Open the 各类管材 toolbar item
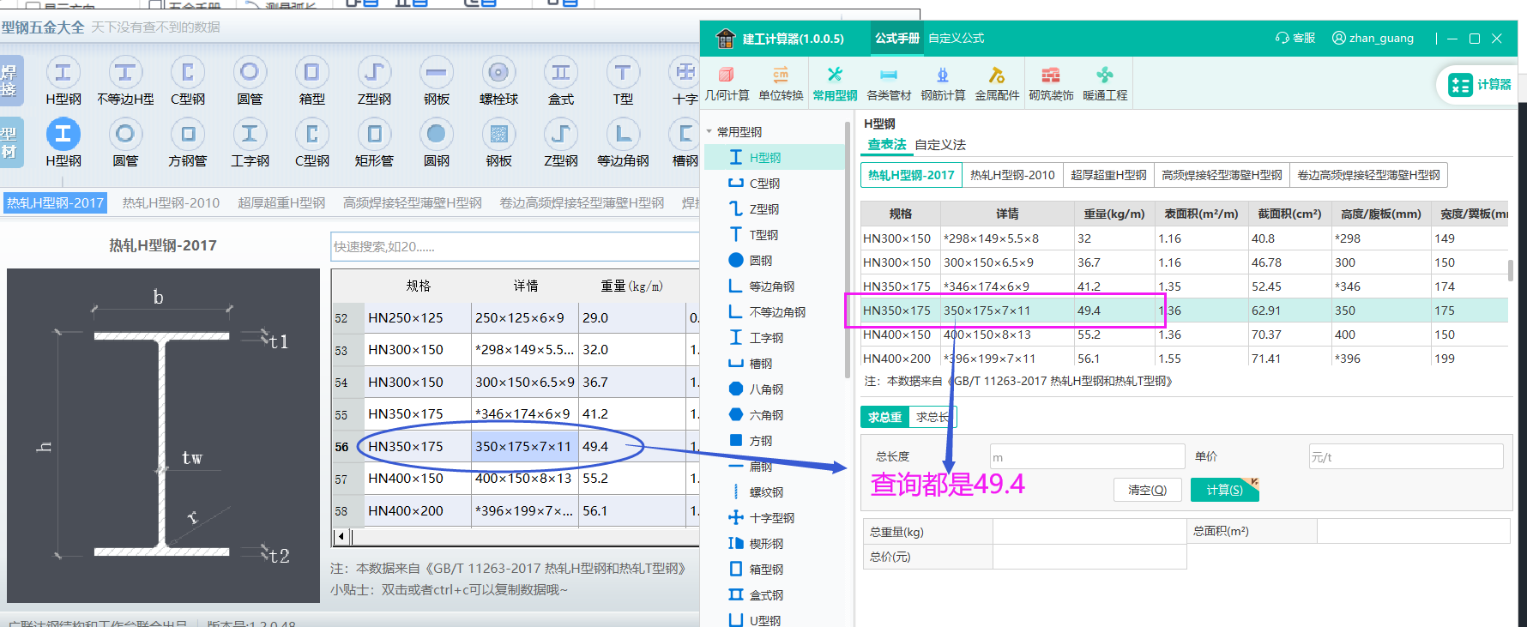This screenshot has width=1527, height=627. 889,83
